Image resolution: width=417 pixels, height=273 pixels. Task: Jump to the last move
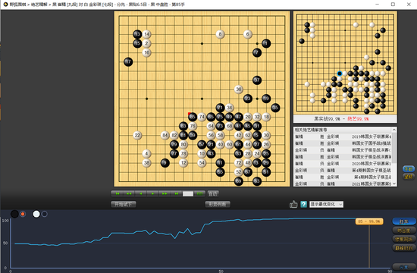[176, 193]
